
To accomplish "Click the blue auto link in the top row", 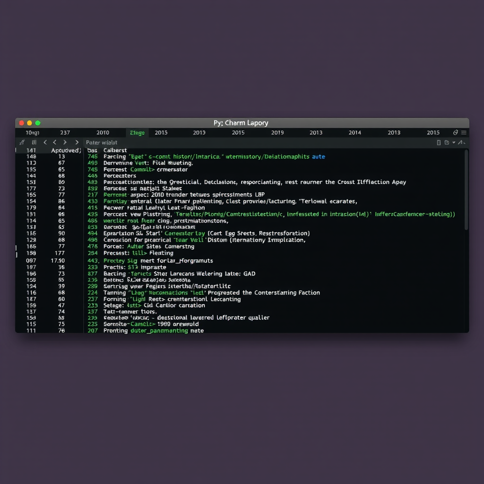I will (x=319, y=156).
